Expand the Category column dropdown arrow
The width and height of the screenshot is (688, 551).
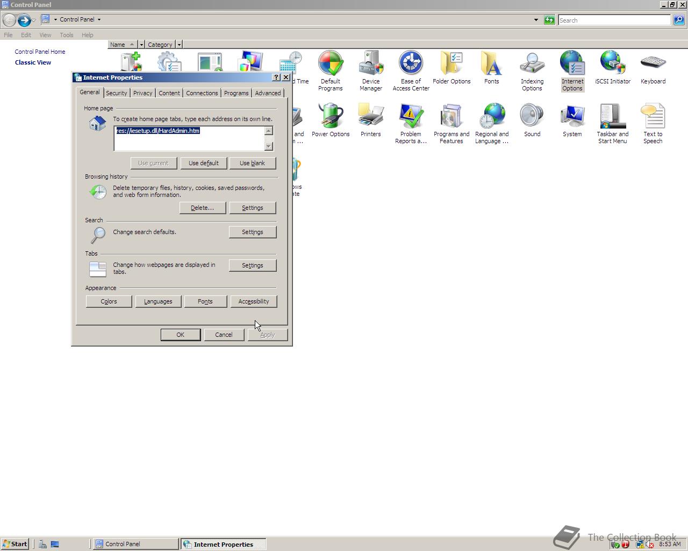point(179,45)
